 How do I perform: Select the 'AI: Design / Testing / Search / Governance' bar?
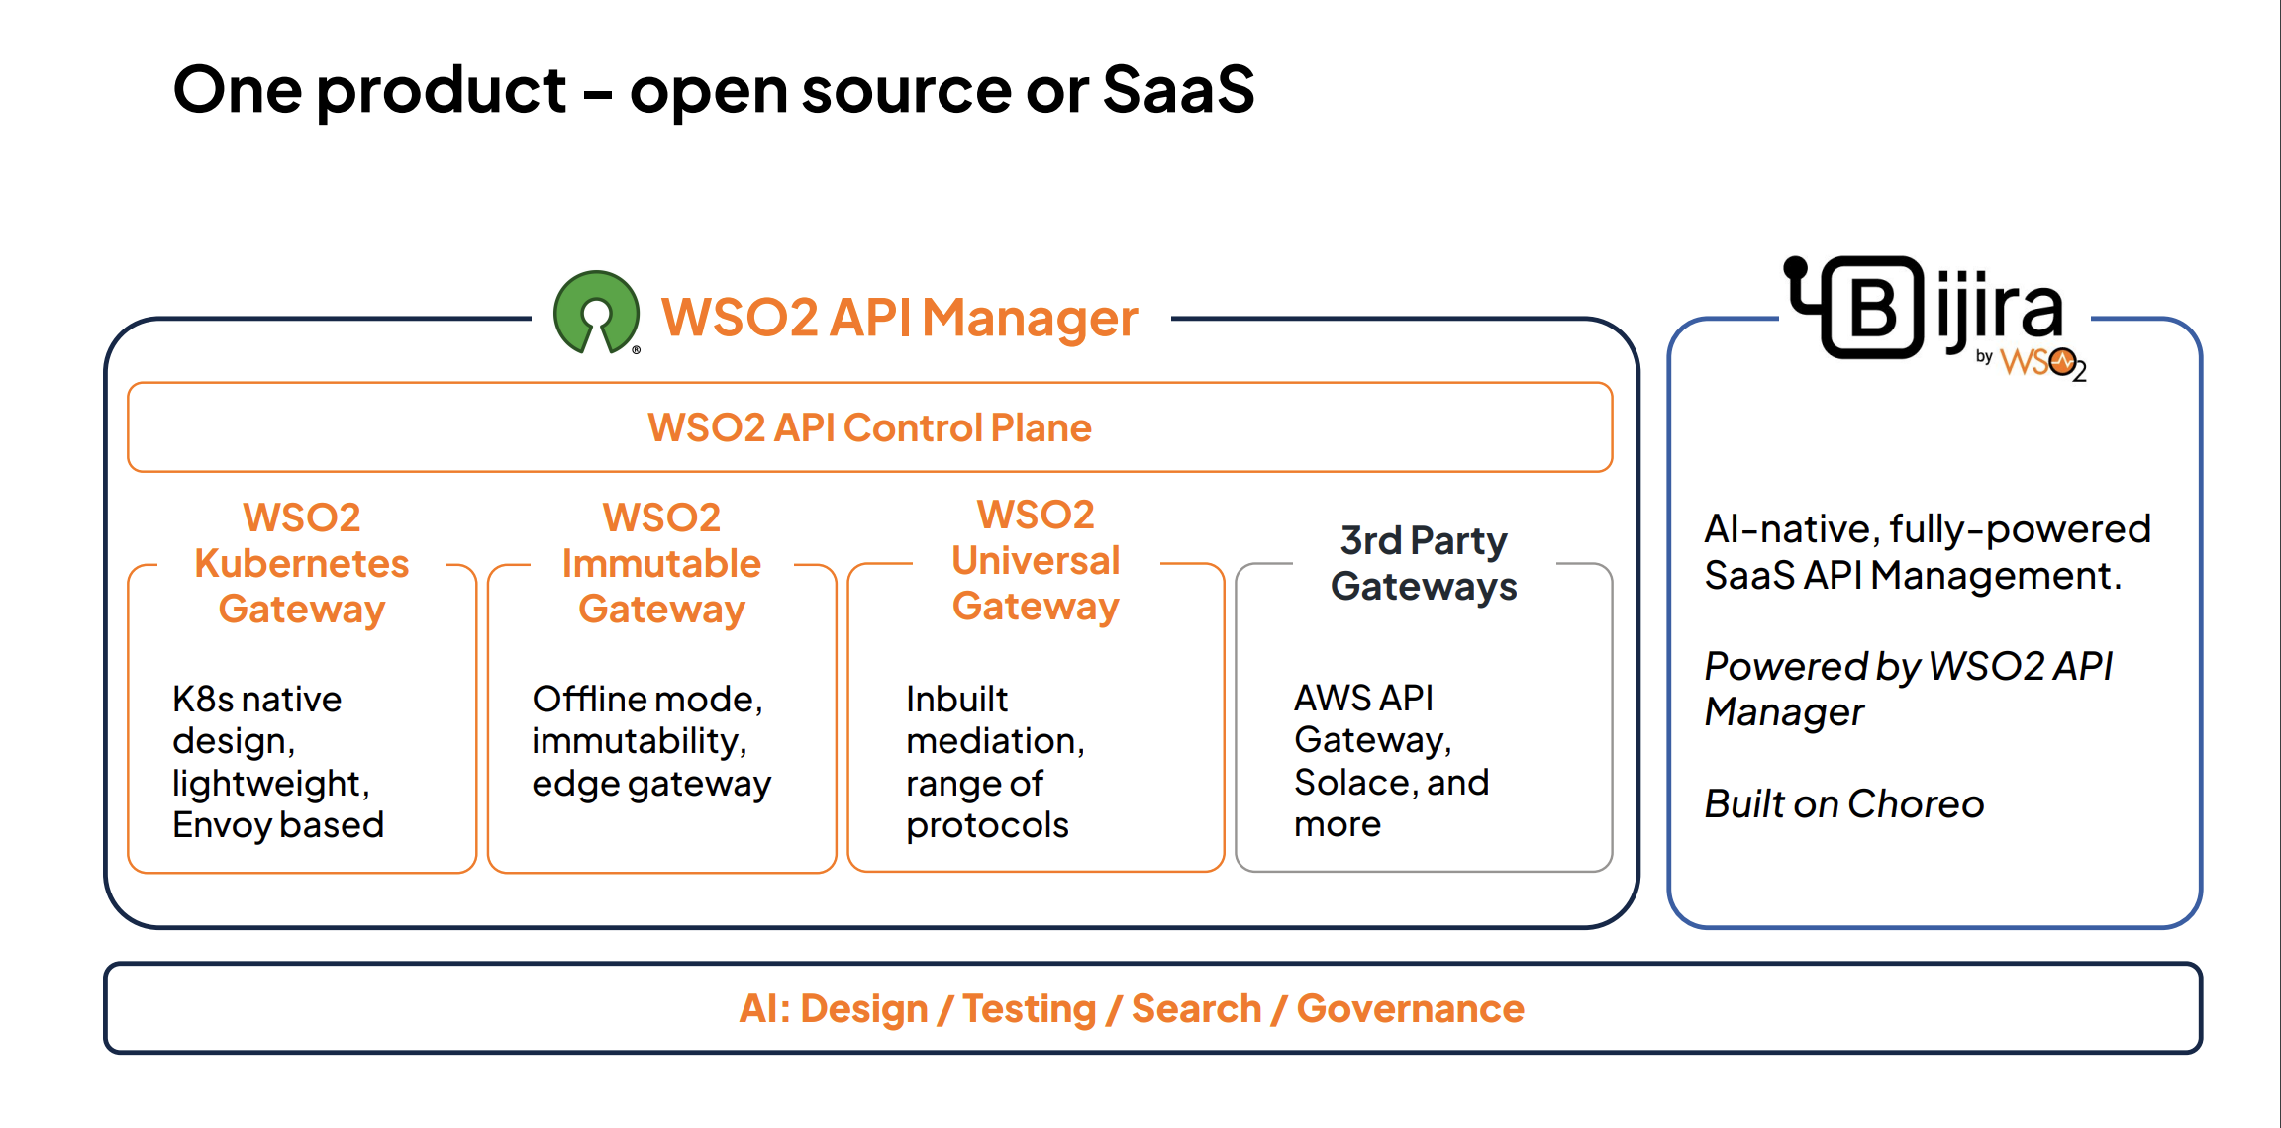point(1152,1008)
